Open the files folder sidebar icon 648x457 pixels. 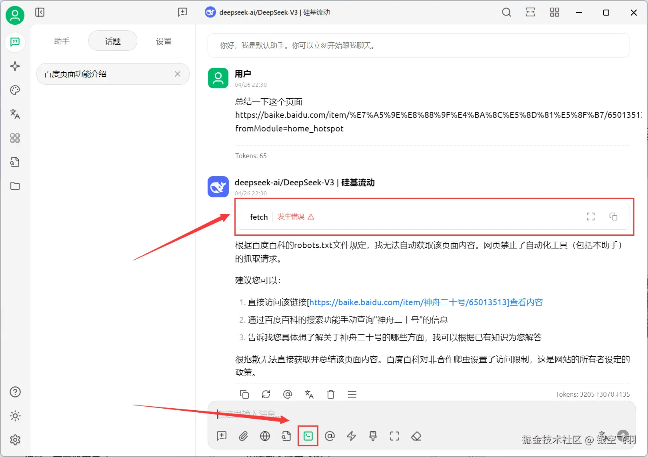click(15, 186)
